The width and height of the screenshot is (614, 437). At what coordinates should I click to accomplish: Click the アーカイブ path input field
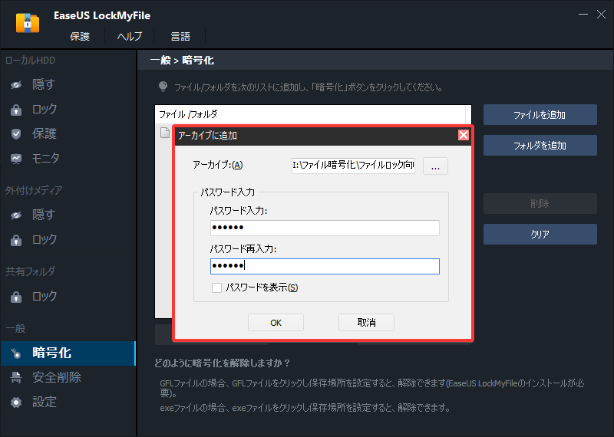pos(353,166)
